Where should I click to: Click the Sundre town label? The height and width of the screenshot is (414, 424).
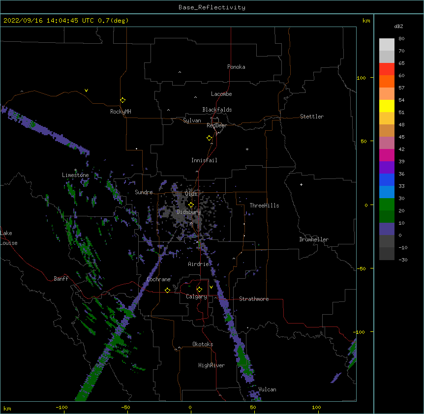144,192
